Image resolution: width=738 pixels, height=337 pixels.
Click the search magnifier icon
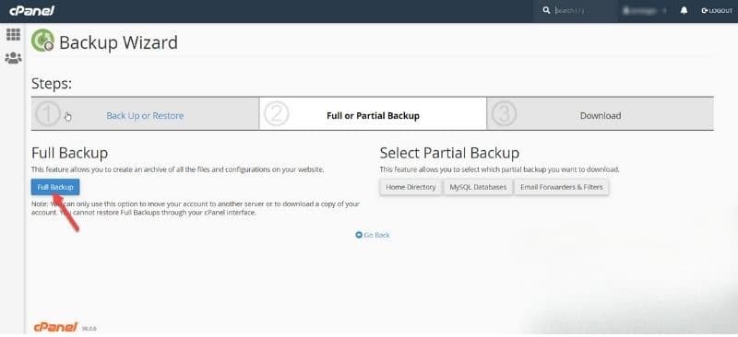click(x=546, y=10)
